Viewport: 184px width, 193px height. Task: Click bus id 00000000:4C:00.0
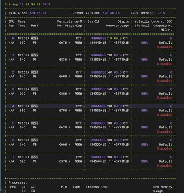[x=106, y=72]
